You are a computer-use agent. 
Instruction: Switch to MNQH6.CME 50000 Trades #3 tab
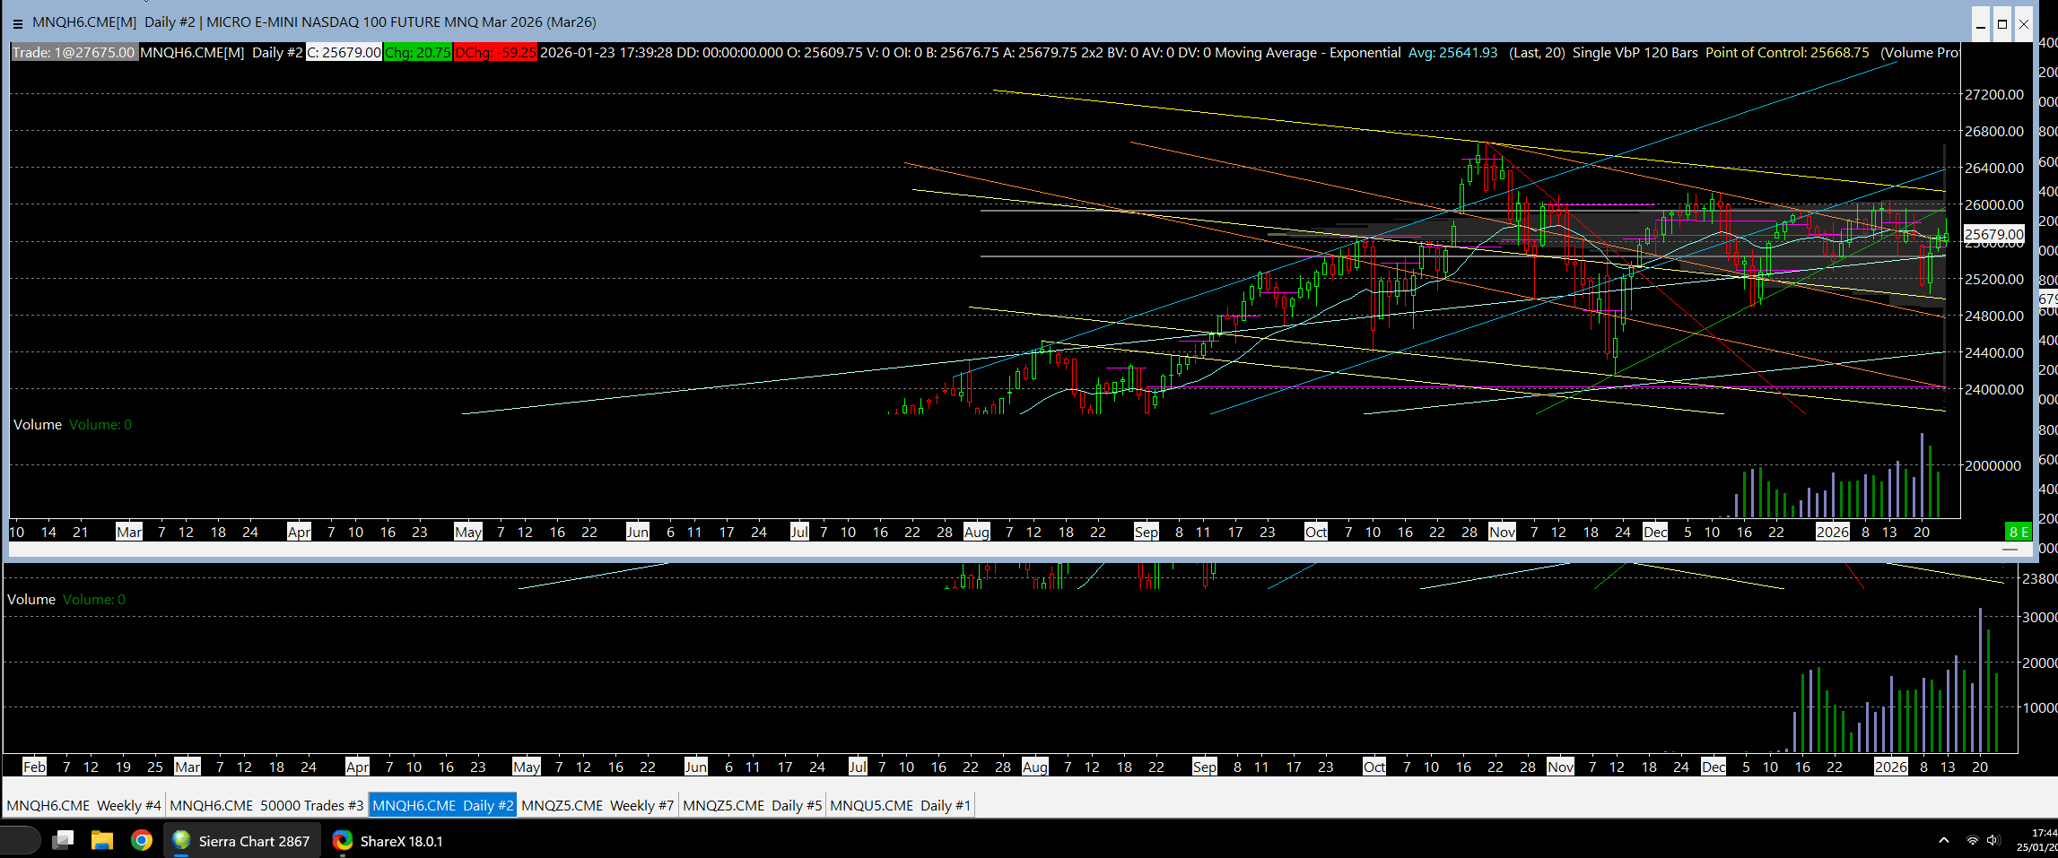(x=266, y=805)
